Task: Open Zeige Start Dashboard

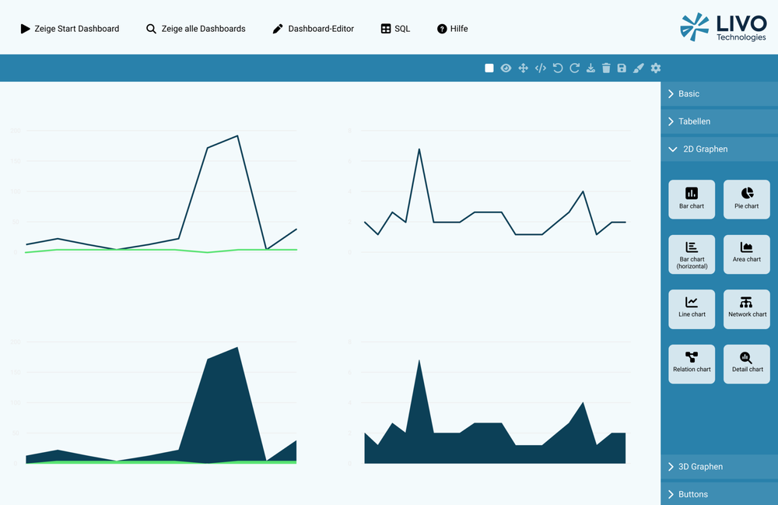Action: click(70, 29)
